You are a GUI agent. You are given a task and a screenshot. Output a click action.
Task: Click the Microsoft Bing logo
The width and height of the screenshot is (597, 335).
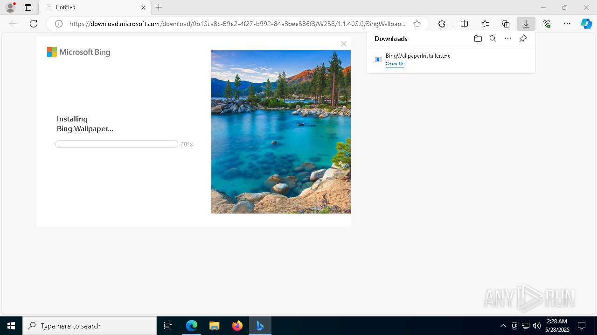coord(79,52)
